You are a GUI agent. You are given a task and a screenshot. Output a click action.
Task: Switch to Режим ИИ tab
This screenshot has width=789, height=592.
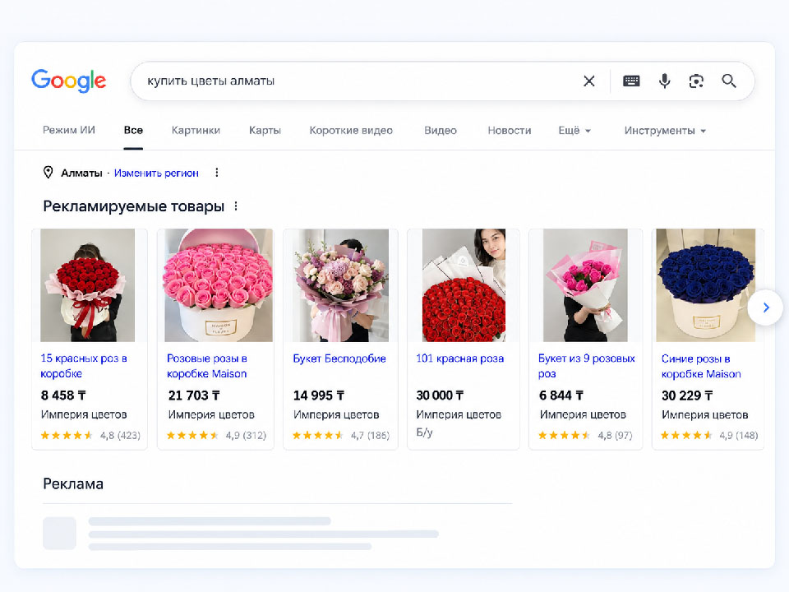click(x=69, y=131)
